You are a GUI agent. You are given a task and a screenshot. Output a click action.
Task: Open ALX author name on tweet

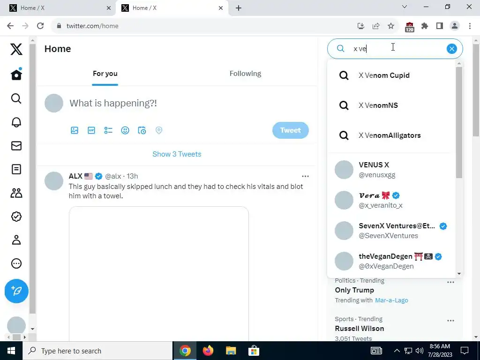(x=75, y=176)
